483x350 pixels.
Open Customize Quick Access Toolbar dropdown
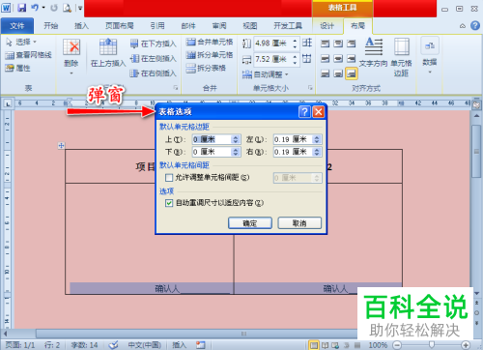80,8
